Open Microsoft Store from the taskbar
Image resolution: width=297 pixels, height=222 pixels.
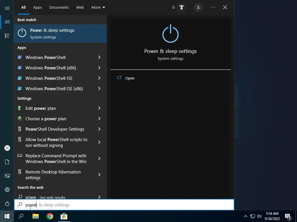click(x=64, y=216)
